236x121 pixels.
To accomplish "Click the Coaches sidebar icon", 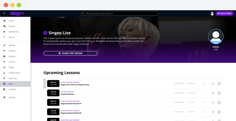I will 4,51.
